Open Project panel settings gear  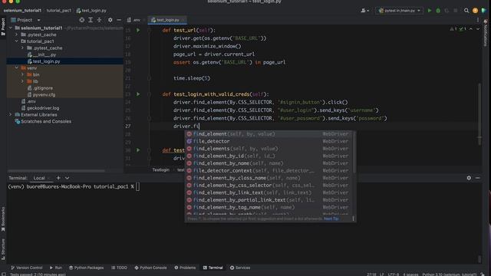tap(110, 20)
